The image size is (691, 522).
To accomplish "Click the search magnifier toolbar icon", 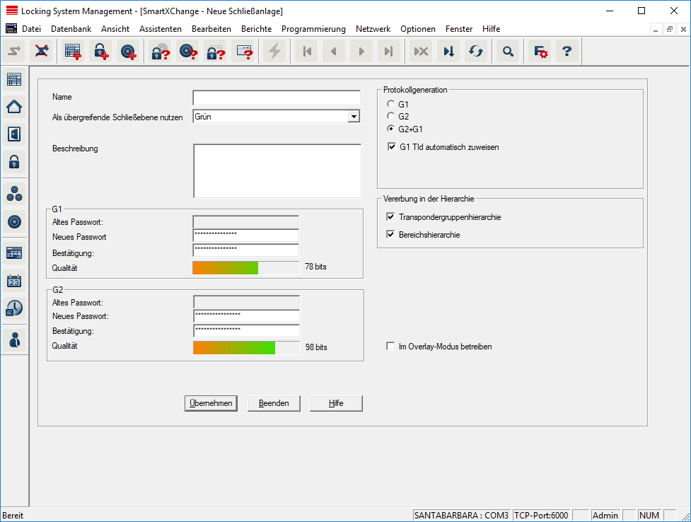I will pos(507,52).
